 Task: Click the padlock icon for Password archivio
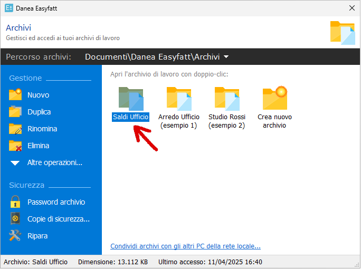pos(15,202)
